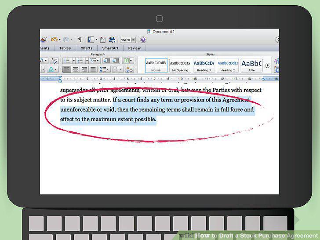Screen dimensions: 320x240
Task: Click the Document1 title icon
Action: (149, 32)
